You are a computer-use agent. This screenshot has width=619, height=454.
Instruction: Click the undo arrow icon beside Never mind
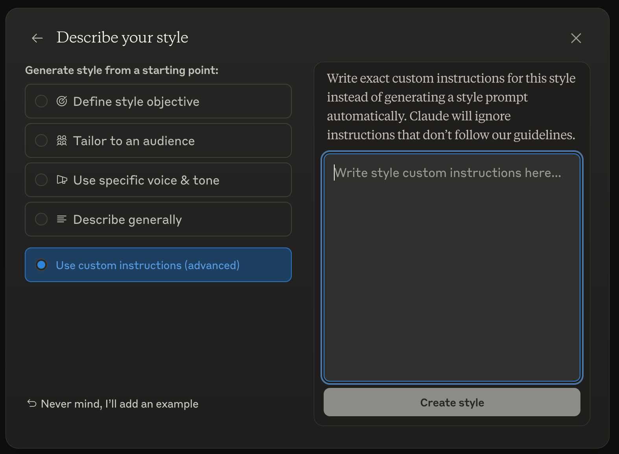point(32,403)
